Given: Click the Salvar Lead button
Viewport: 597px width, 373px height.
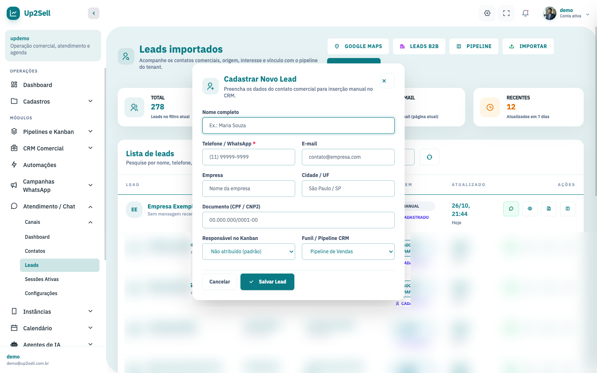Looking at the screenshot, I should pos(267,282).
